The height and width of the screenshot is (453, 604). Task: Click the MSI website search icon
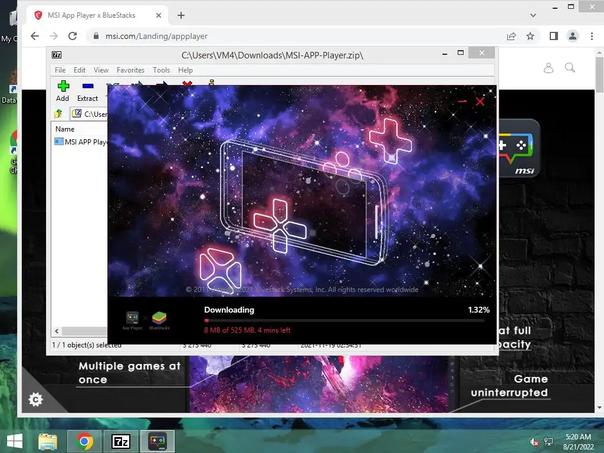click(x=570, y=68)
